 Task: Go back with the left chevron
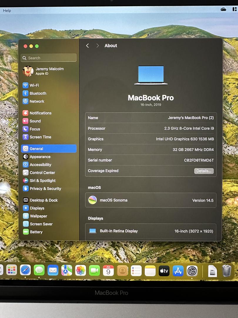[x=88, y=46]
